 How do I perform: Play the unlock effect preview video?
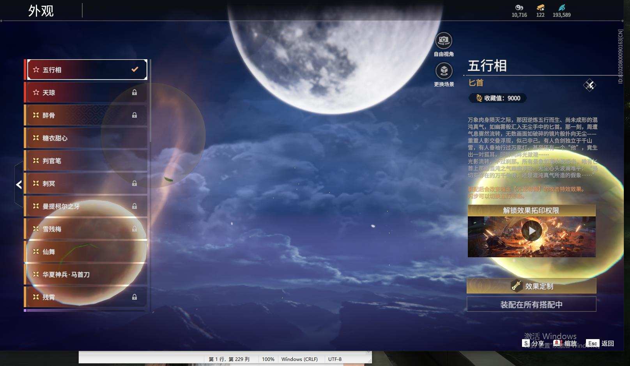click(531, 231)
